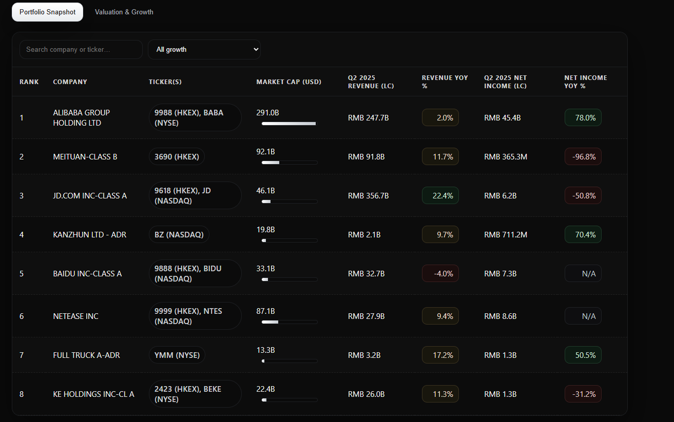Select NETEASE INC company name
Viewport: 674px width, 422px height.
pos(76,316)
